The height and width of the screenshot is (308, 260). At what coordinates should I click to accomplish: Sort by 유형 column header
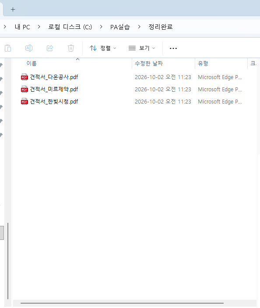tap(203, 63)
